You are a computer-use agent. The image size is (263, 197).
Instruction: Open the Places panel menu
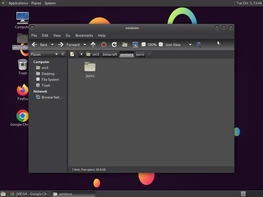36,3
